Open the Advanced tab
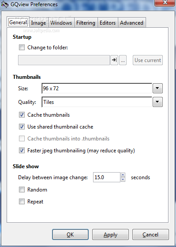This screenshot has width=176, height=247. (x=131, y=23)
